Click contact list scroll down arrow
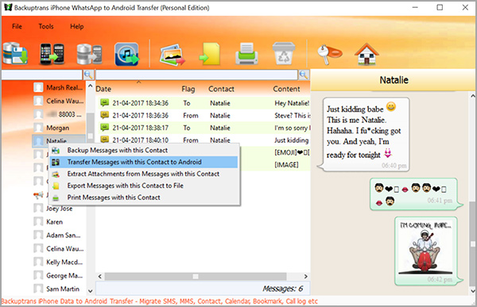The height and width of the screenshot is (307, 477). point(91,291)
